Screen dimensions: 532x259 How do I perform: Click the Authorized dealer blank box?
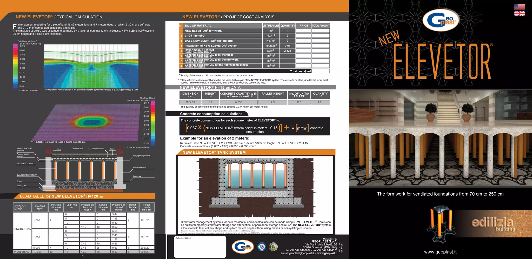(x=200, y=247)
